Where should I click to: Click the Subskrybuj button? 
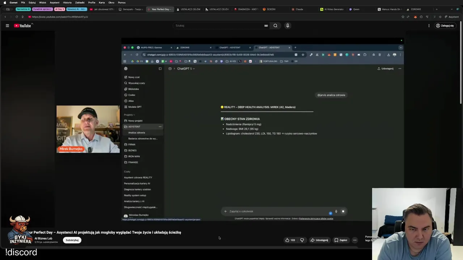coord(72,240)
